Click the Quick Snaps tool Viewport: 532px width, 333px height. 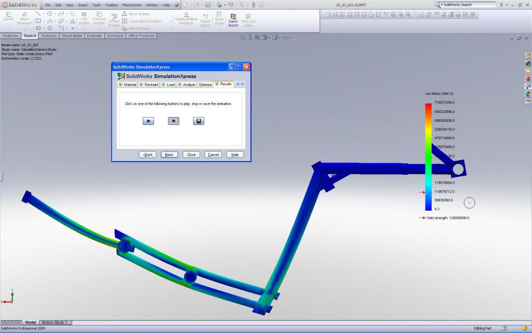click(219, 19)
